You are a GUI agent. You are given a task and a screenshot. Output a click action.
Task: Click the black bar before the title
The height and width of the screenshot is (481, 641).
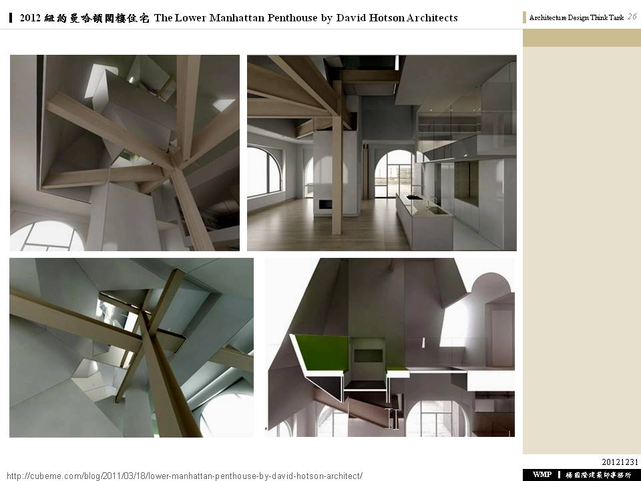click(x=11, y=18)
